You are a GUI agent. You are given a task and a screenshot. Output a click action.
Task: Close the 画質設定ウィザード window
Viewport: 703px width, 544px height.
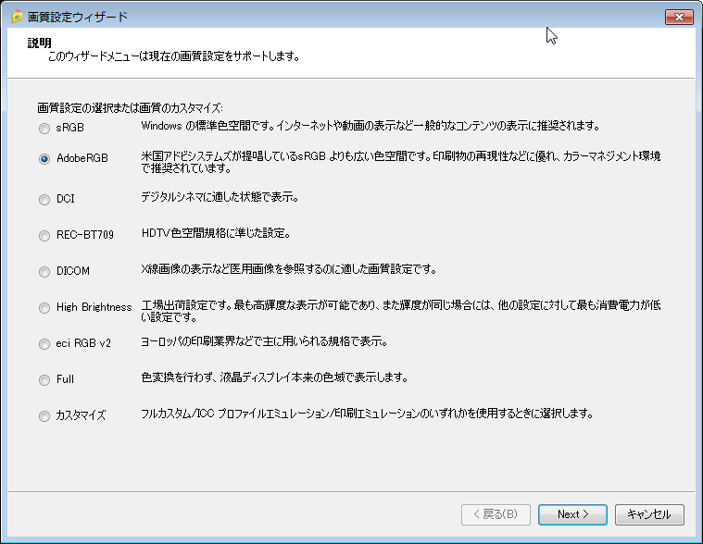click(680, 18)
